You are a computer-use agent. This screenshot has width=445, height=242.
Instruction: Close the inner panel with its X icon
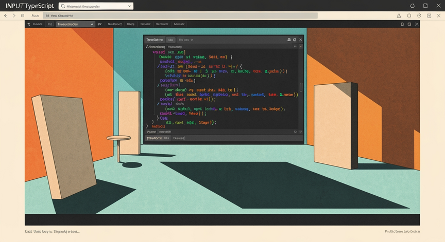click(x=416, y=24)
